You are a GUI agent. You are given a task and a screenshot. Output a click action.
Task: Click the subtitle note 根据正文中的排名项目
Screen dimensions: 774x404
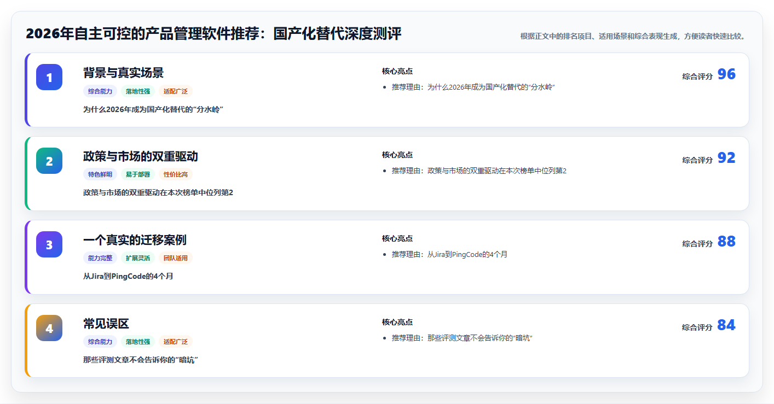click(632, 36)
